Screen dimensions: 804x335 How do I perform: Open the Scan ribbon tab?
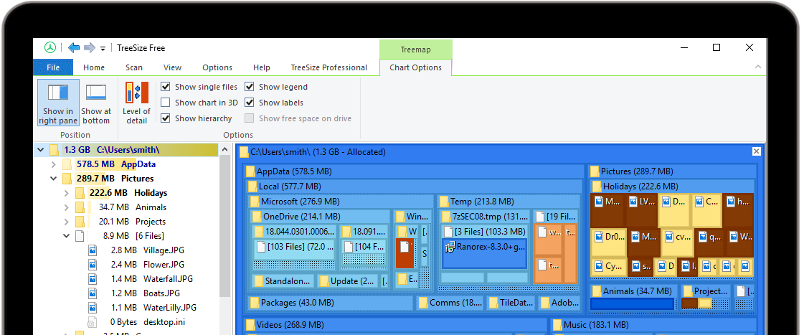tap(134, 67)
